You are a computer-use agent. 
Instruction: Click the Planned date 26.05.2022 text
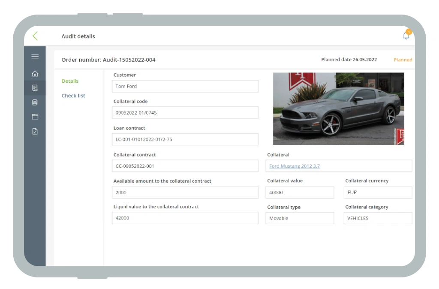click(x=349, y=59)
